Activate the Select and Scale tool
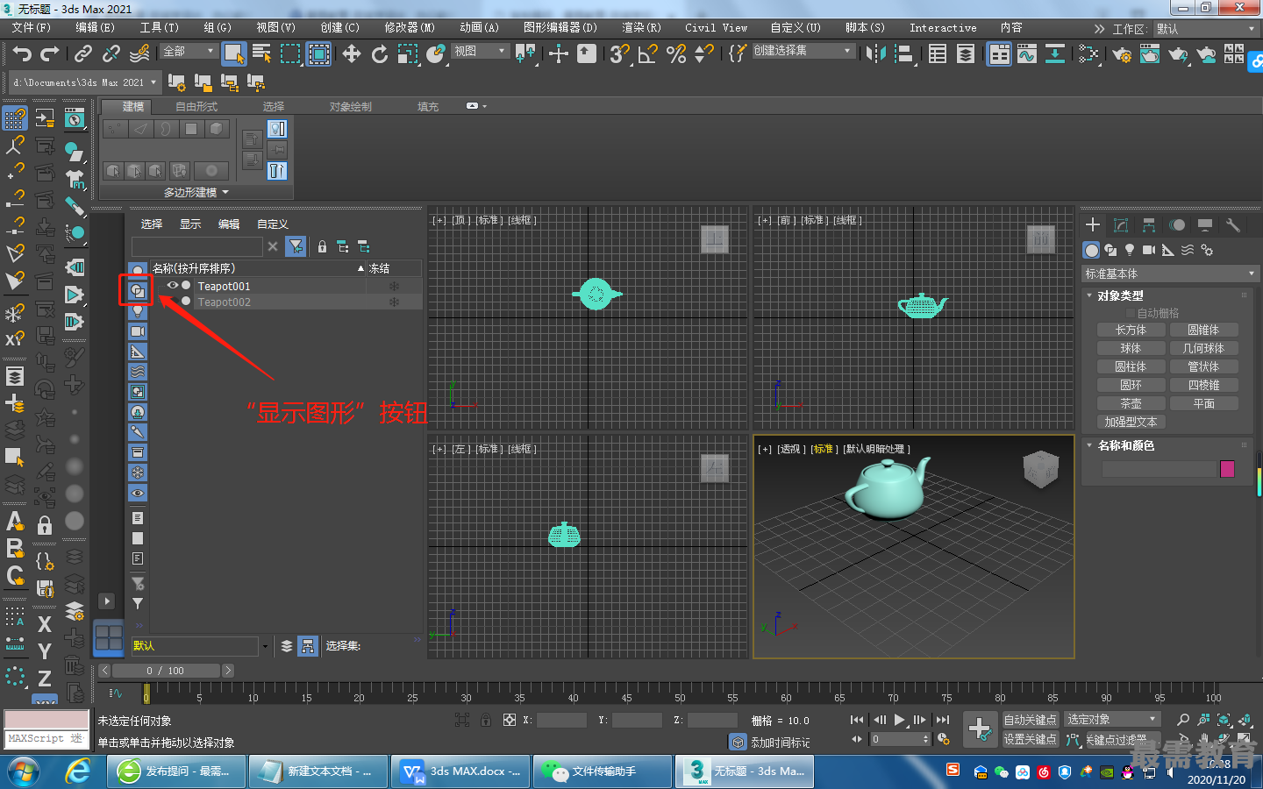 point(408,53)
